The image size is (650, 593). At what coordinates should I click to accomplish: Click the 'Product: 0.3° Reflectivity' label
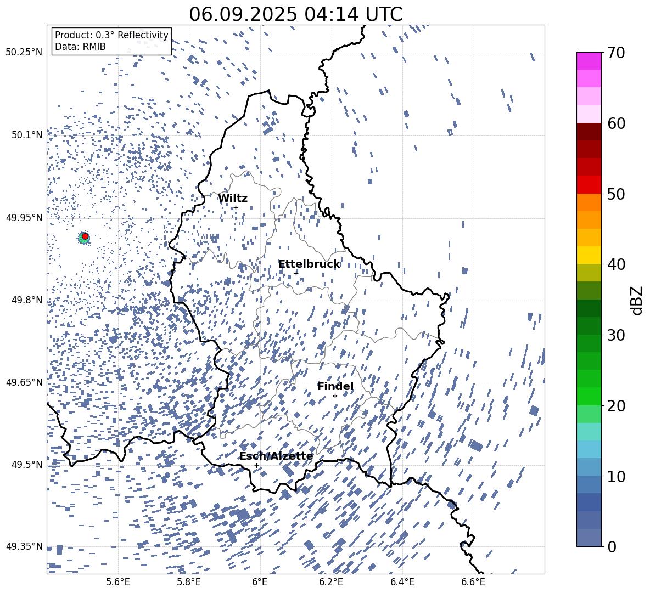point(111,35)
